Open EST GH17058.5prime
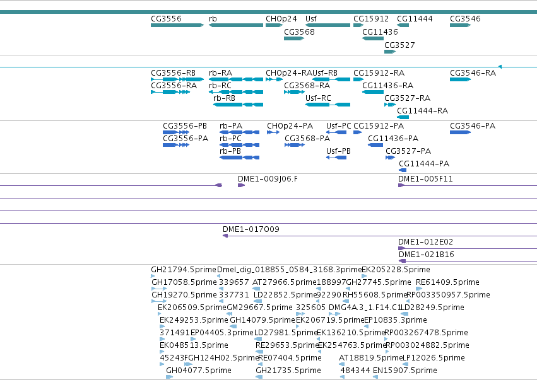Viewport: 537px width, 380px height. pos(159,289)
